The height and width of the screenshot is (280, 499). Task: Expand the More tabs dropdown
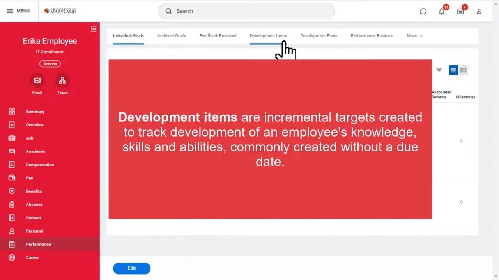coord(414,36)
